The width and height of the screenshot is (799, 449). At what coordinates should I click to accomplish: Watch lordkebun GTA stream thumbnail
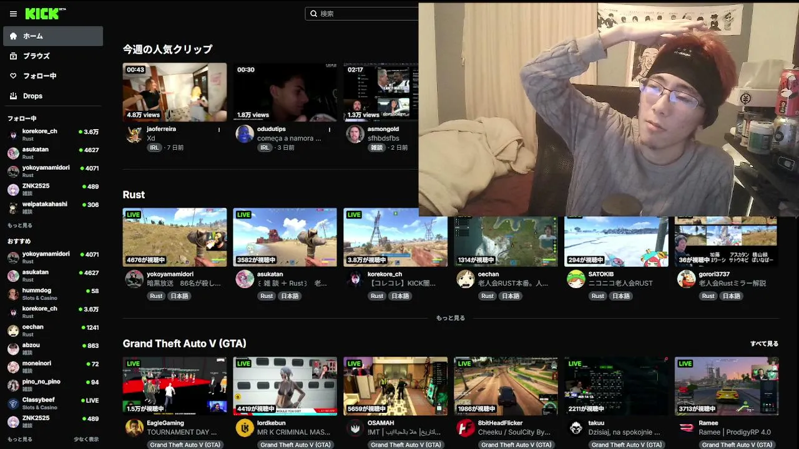point(285,386)
